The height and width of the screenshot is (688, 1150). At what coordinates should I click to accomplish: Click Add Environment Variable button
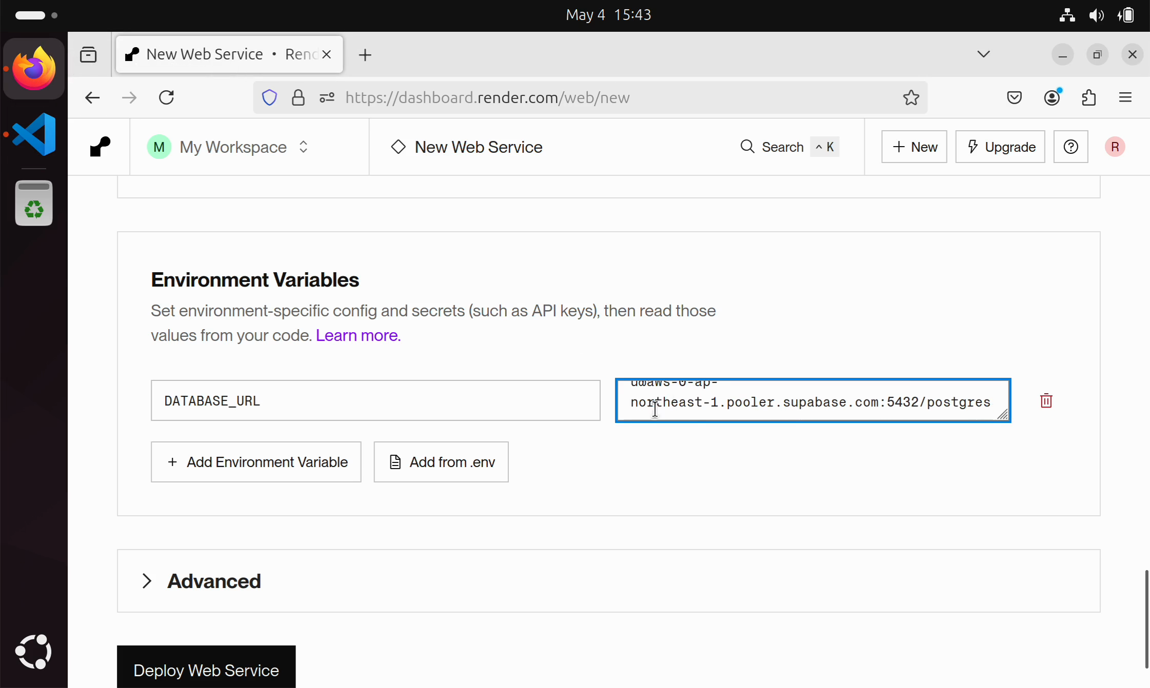(x=256, y=462)
